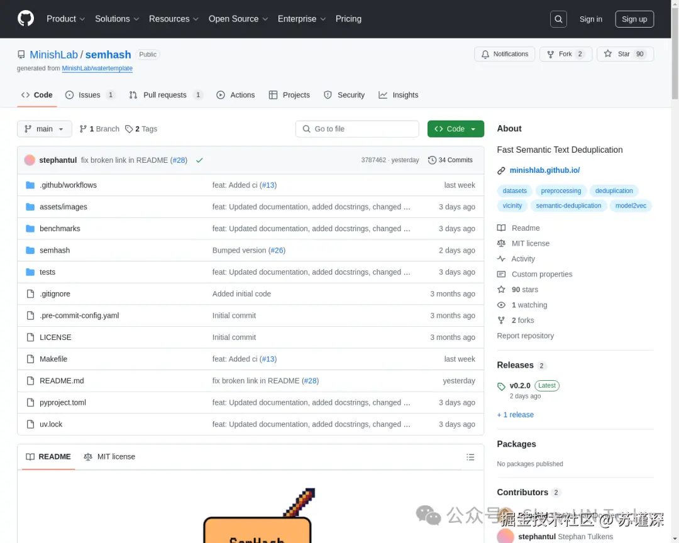Open the Makefile file
Screen dimensions: 679x543
click(x=53, y=359)
